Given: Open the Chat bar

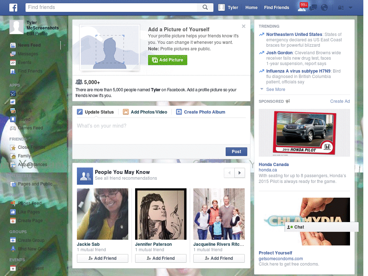Looking at the screenshot, I should coord(322,227).
